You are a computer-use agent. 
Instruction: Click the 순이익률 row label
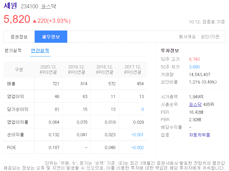coord(15,135)
